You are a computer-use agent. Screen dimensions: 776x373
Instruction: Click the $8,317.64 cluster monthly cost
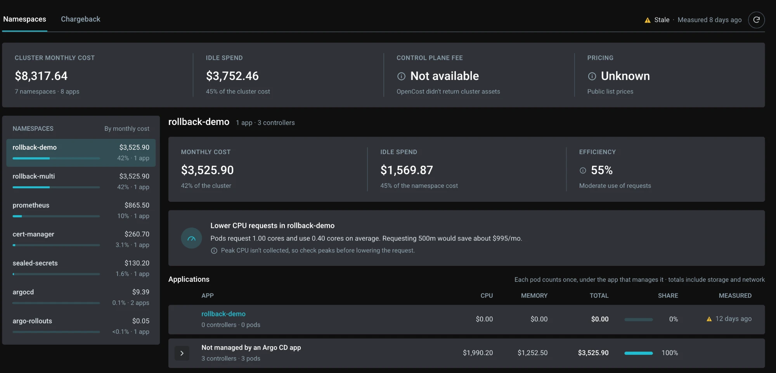[x=41, y=76]
